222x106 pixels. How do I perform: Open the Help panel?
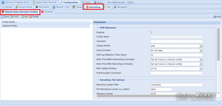tap(217, 17)
